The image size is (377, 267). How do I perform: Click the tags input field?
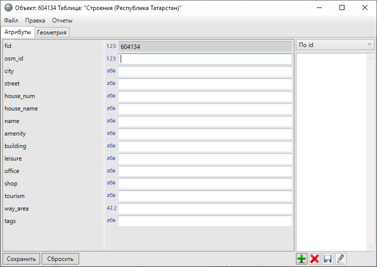[205, 221]
